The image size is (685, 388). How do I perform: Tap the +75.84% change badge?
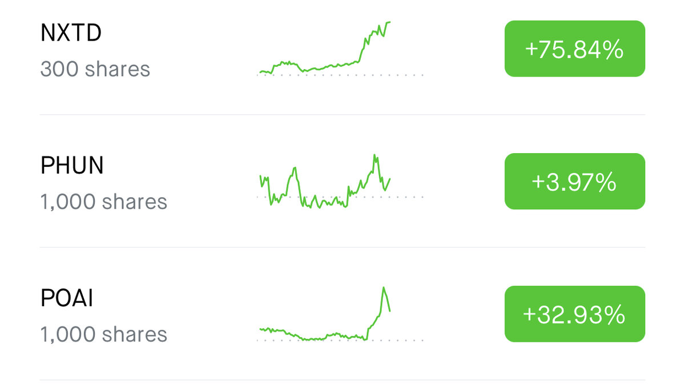(x=574, y=49)
